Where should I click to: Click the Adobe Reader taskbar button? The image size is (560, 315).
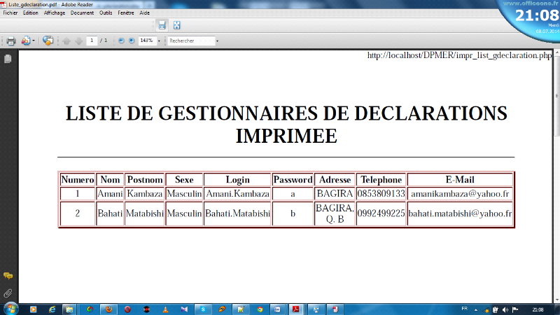pos(295,309)
